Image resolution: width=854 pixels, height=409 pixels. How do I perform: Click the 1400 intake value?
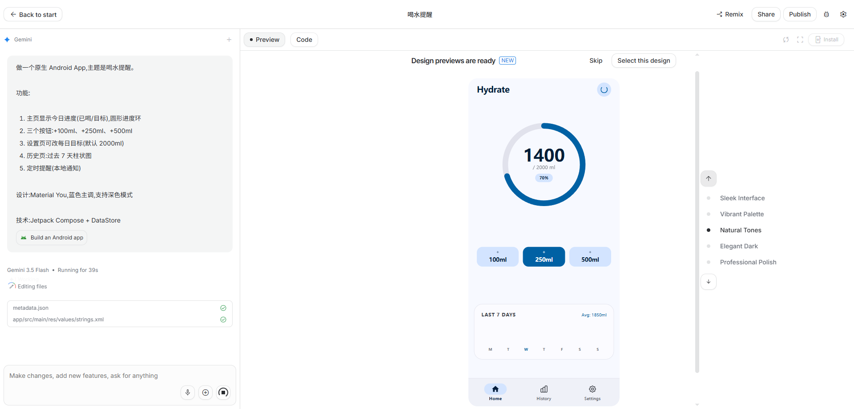coord(544,155)
